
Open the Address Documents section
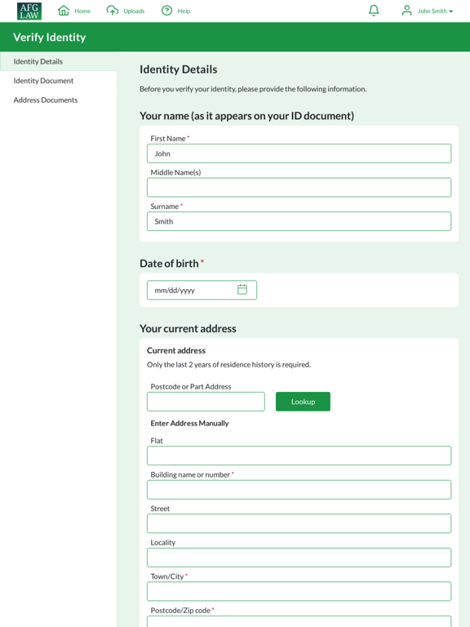point(46,100)
